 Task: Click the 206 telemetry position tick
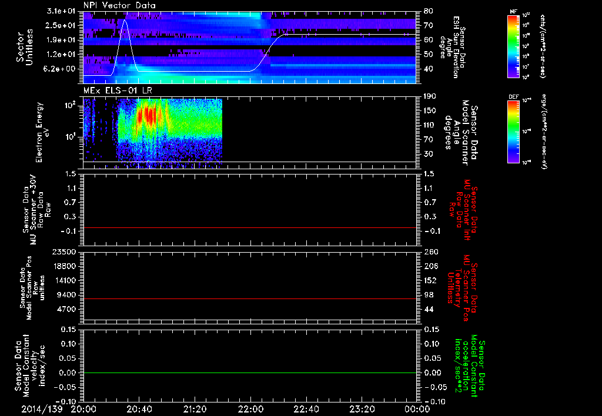430,266
